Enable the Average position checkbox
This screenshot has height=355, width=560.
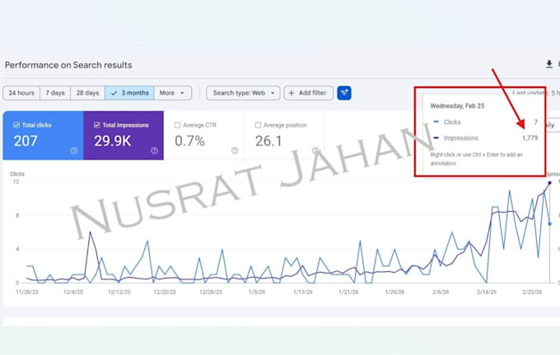258,125
